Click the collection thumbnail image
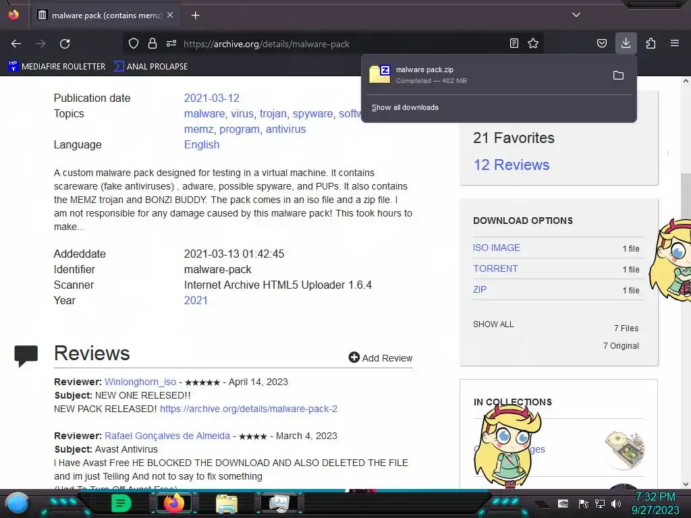This screenshot has height=518, width=691. pyautogui.click(x=624, y=450)
